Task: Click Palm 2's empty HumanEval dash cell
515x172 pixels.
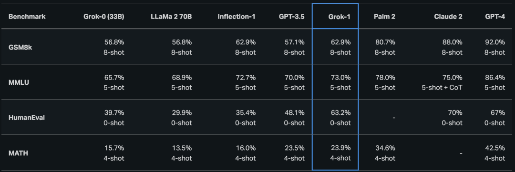Action: (x=393, y=118)
